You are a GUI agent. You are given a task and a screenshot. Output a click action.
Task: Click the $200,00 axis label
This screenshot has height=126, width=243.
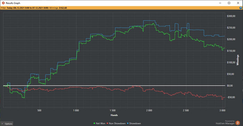click(231, 39)
